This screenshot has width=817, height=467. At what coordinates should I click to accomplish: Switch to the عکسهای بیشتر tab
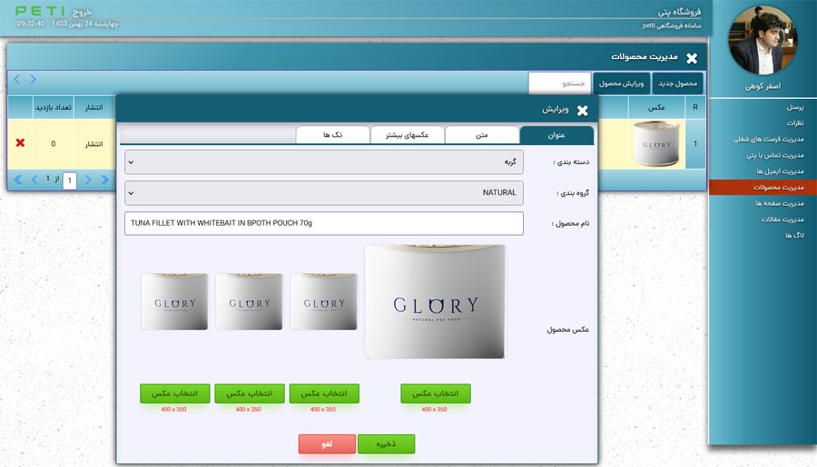tap(407, 135)
